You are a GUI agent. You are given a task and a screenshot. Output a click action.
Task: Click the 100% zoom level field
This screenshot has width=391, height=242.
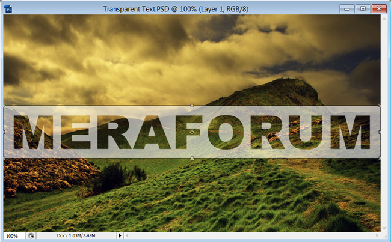[13, 236]
